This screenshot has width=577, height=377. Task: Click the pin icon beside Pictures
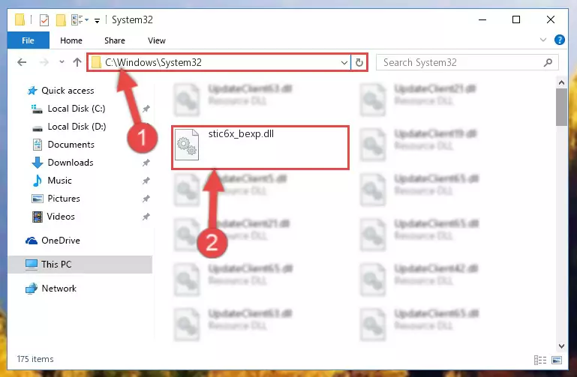pos(146,199)
